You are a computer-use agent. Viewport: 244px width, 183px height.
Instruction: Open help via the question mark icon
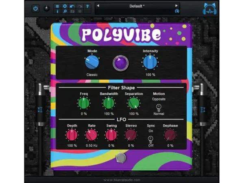point(87,6)
